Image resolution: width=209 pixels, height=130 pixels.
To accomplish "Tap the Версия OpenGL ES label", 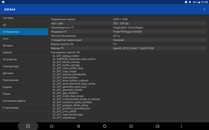I will pos(62,44).
